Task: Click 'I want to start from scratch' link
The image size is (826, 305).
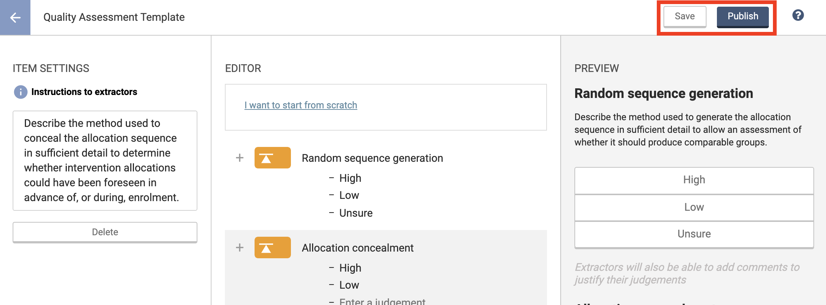Action: coord(301,105)
